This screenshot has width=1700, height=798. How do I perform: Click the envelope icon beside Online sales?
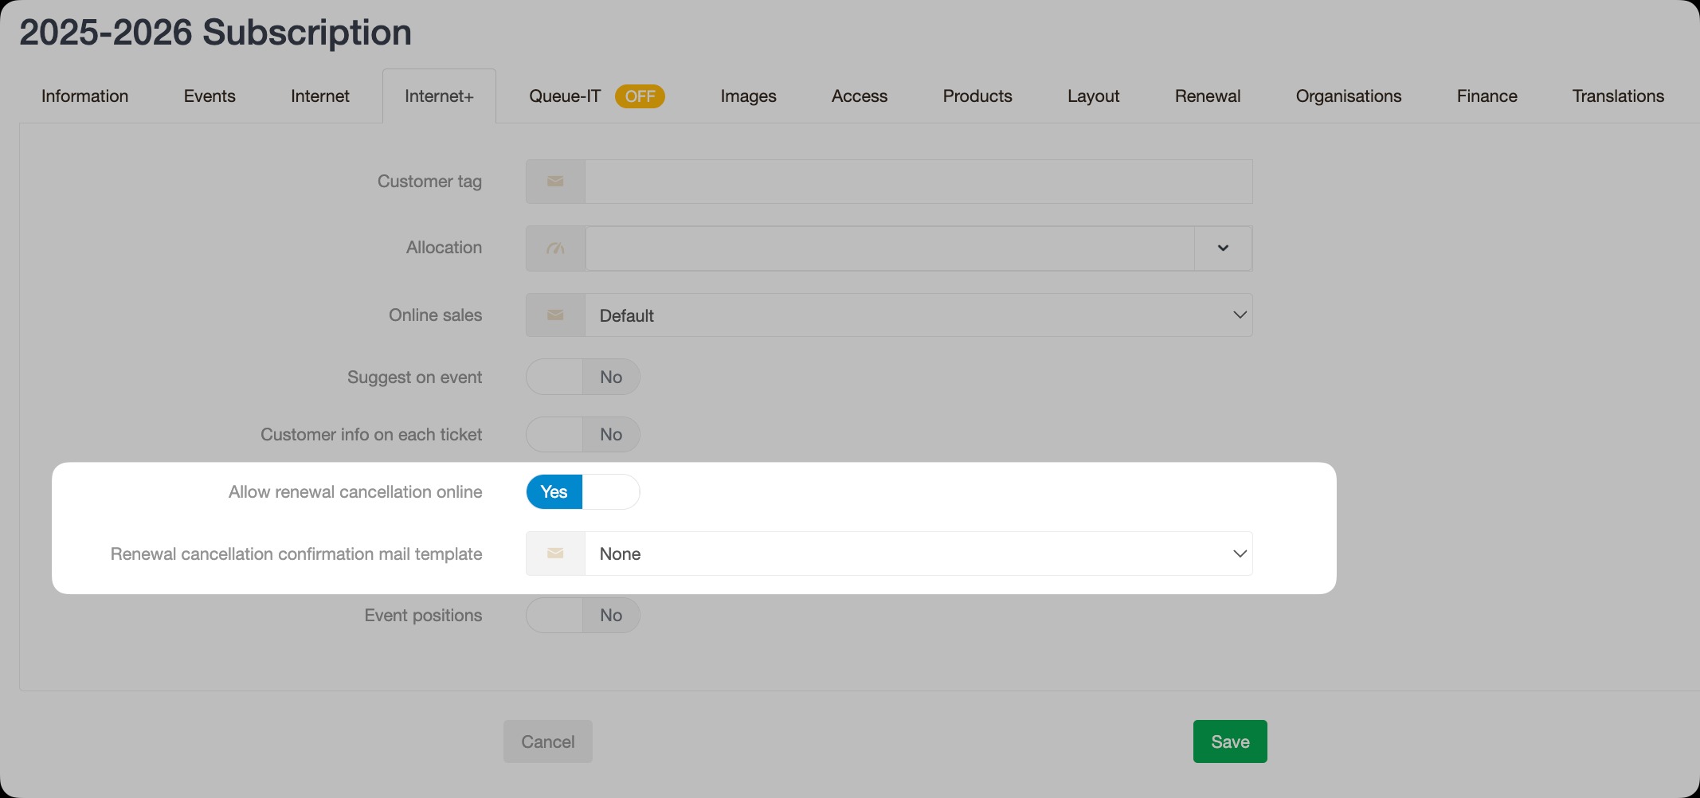[555, 315]
